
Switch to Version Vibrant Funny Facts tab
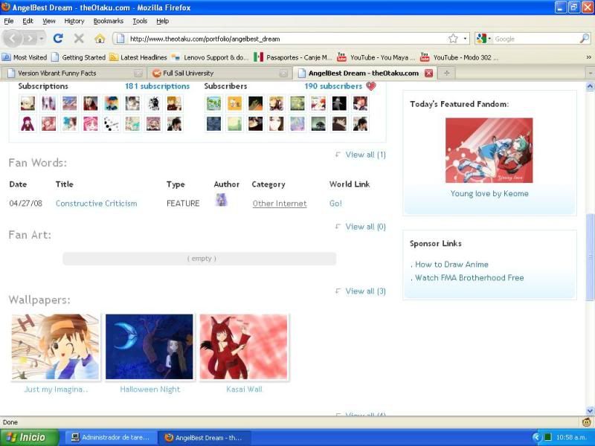coord(74,73)
